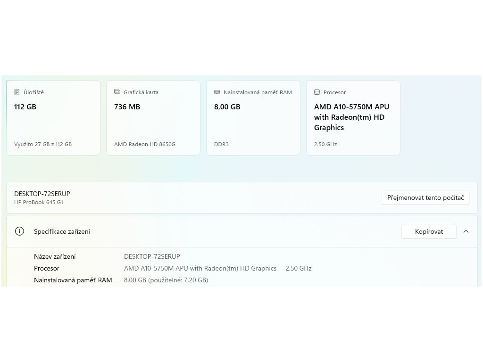Select the DESKTOP-72SERUP value in Název zařízení row
Image resolution: width=483 pixels, height=362 pixels.
[x=152, y=256]
